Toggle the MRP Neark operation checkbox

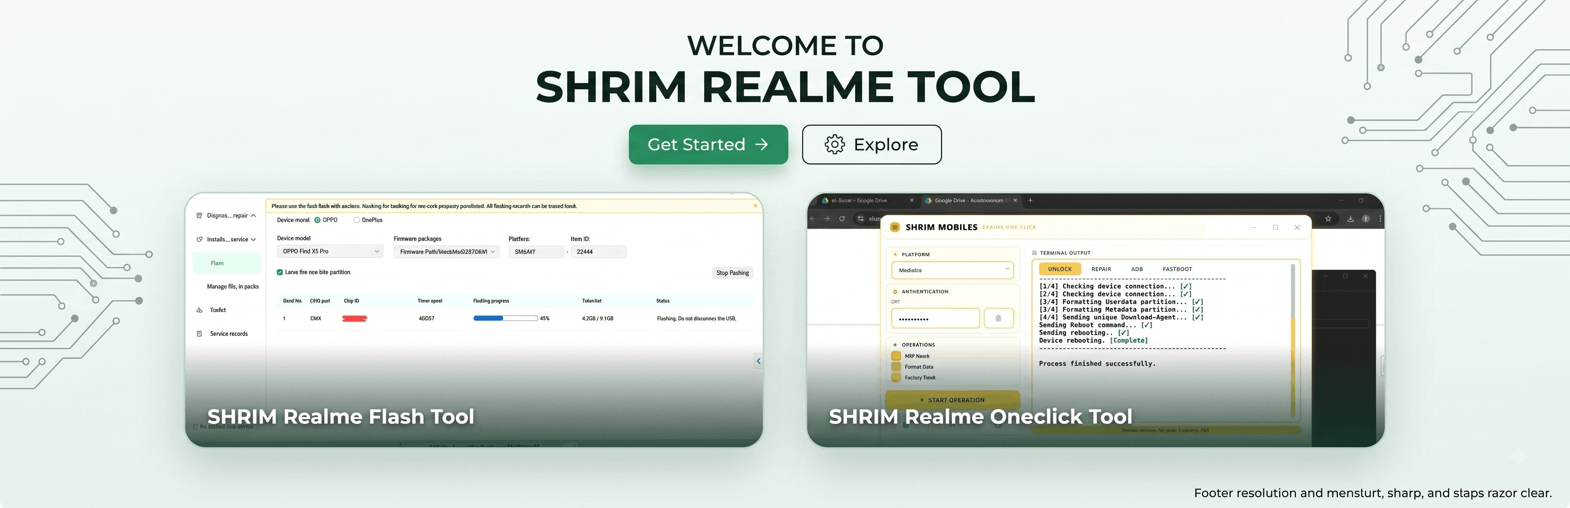(x=896, y=356)
